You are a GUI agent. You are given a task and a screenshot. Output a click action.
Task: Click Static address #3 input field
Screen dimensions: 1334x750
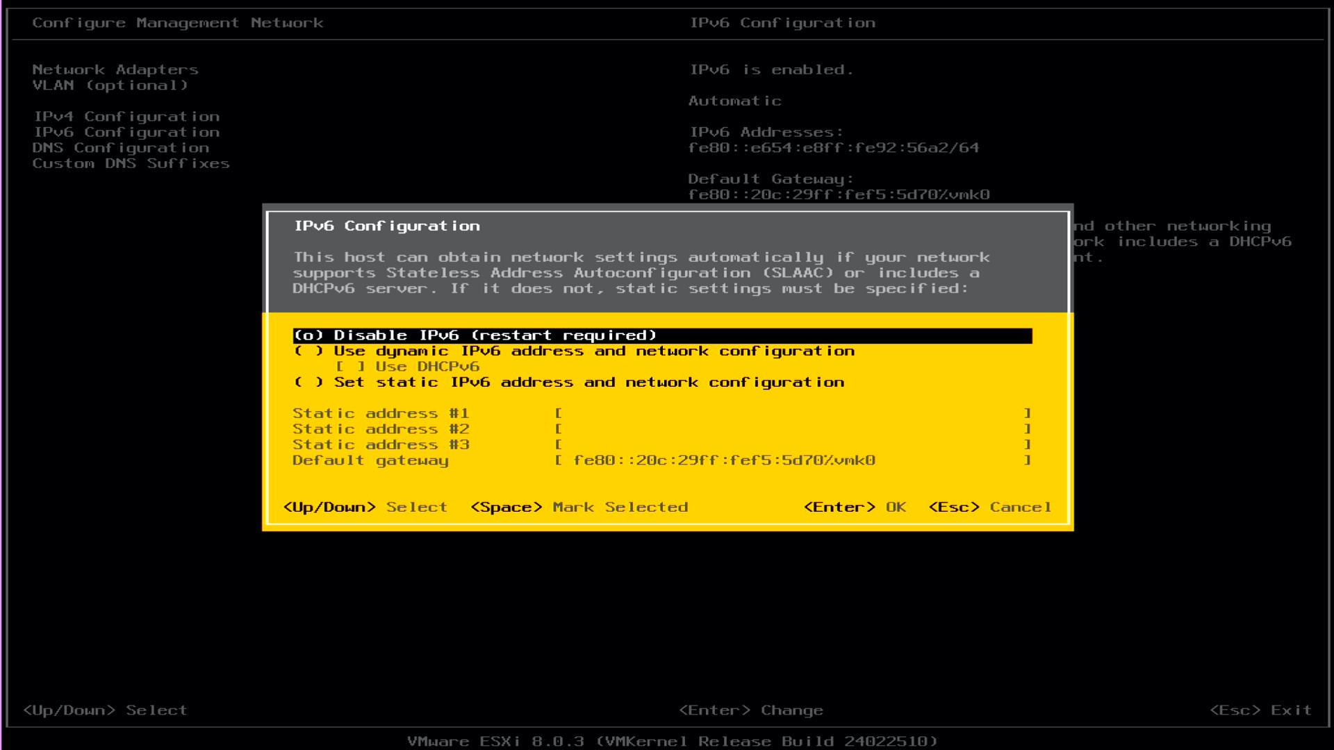coord(792,445)
